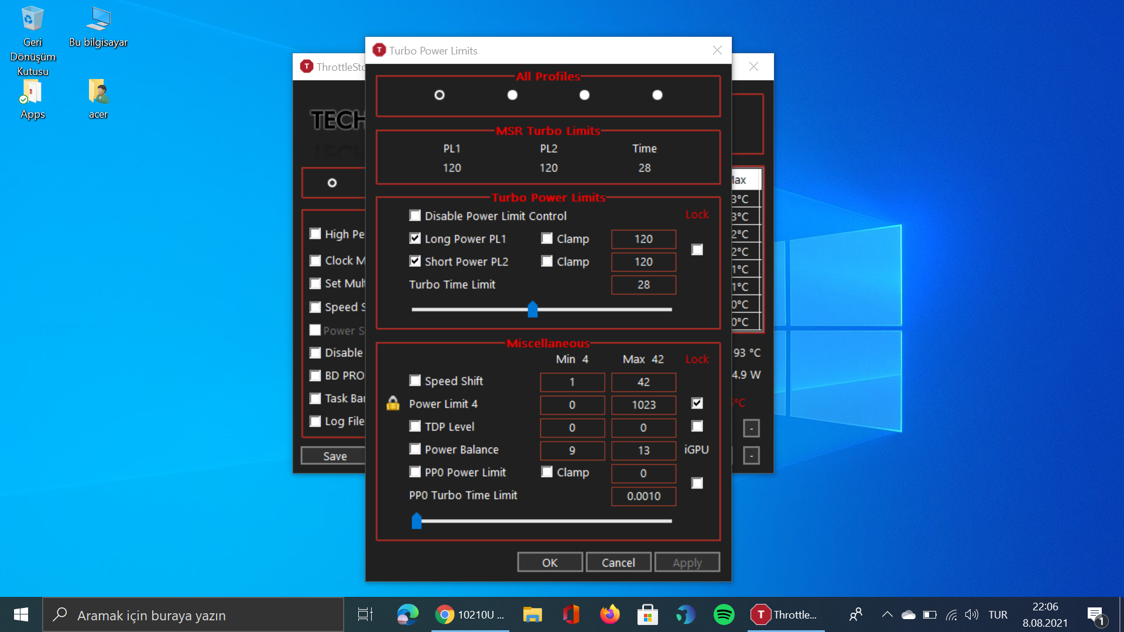The height and width of the screenshot is (632, 1124).
Task: Click the Office icon in the taskbar
Action: (x=571, y=614)
